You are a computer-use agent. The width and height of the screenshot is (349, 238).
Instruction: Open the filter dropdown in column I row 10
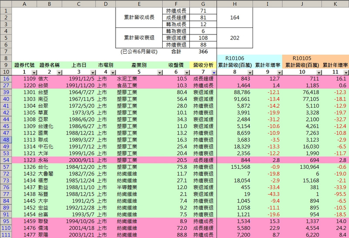(280, 72)
